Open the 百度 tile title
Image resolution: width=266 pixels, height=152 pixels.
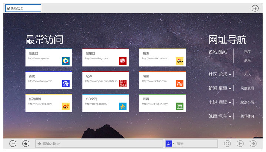[x=32, y=76]
